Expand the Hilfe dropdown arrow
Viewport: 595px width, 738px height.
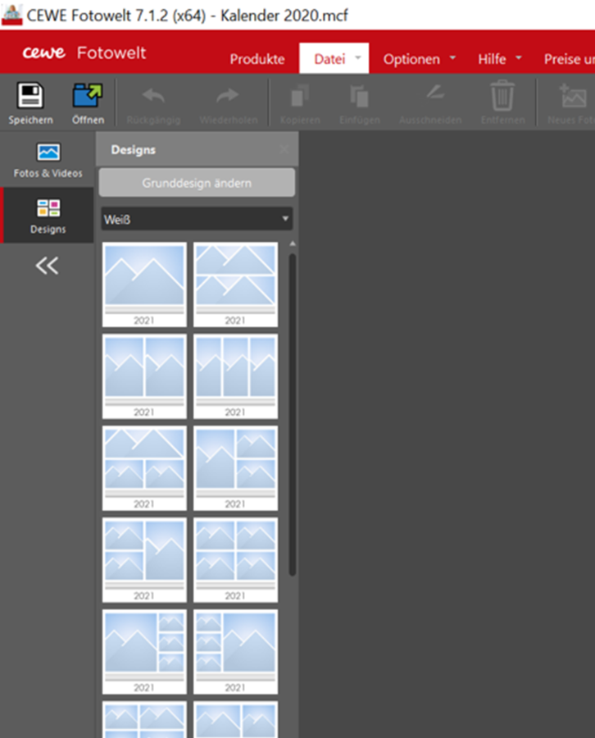[x=519, y=58]
